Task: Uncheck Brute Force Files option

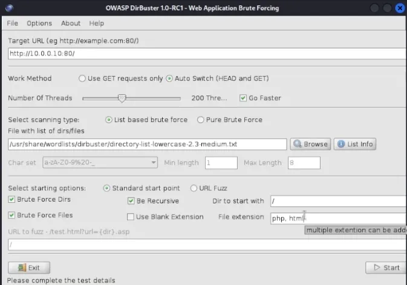Action: [11, 215]
